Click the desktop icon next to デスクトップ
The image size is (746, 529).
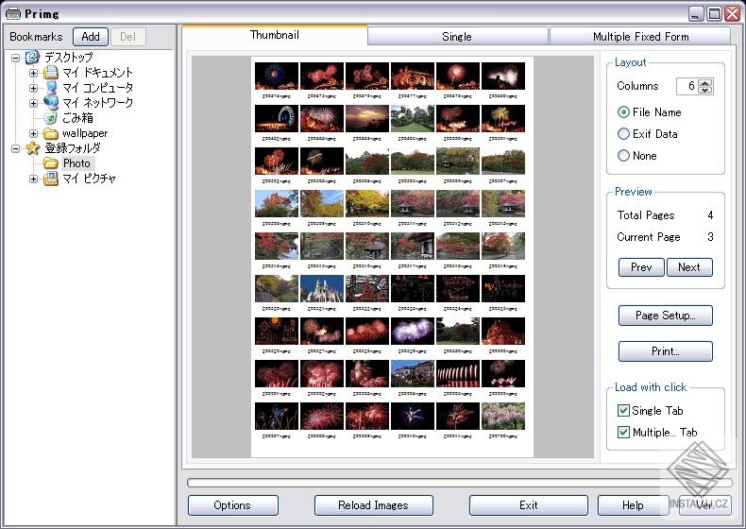[x=33, y=58]
